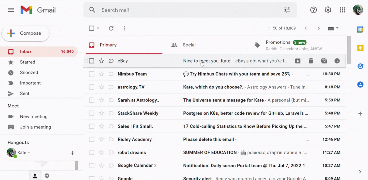Open Google apps grid

pos(342,10)
